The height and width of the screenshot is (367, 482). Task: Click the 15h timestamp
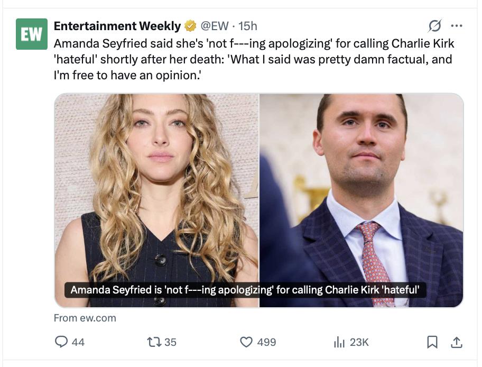pyautogui.click(x=248, y=25)
